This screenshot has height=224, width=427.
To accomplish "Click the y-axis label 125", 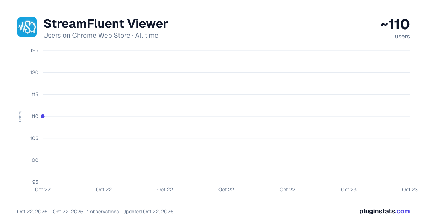I will [x=35, y=50].
